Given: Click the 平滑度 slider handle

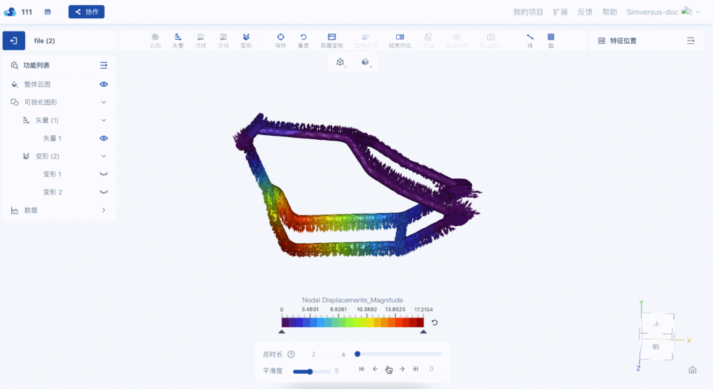Looking at the screenshot, I should tap(310, 371).
